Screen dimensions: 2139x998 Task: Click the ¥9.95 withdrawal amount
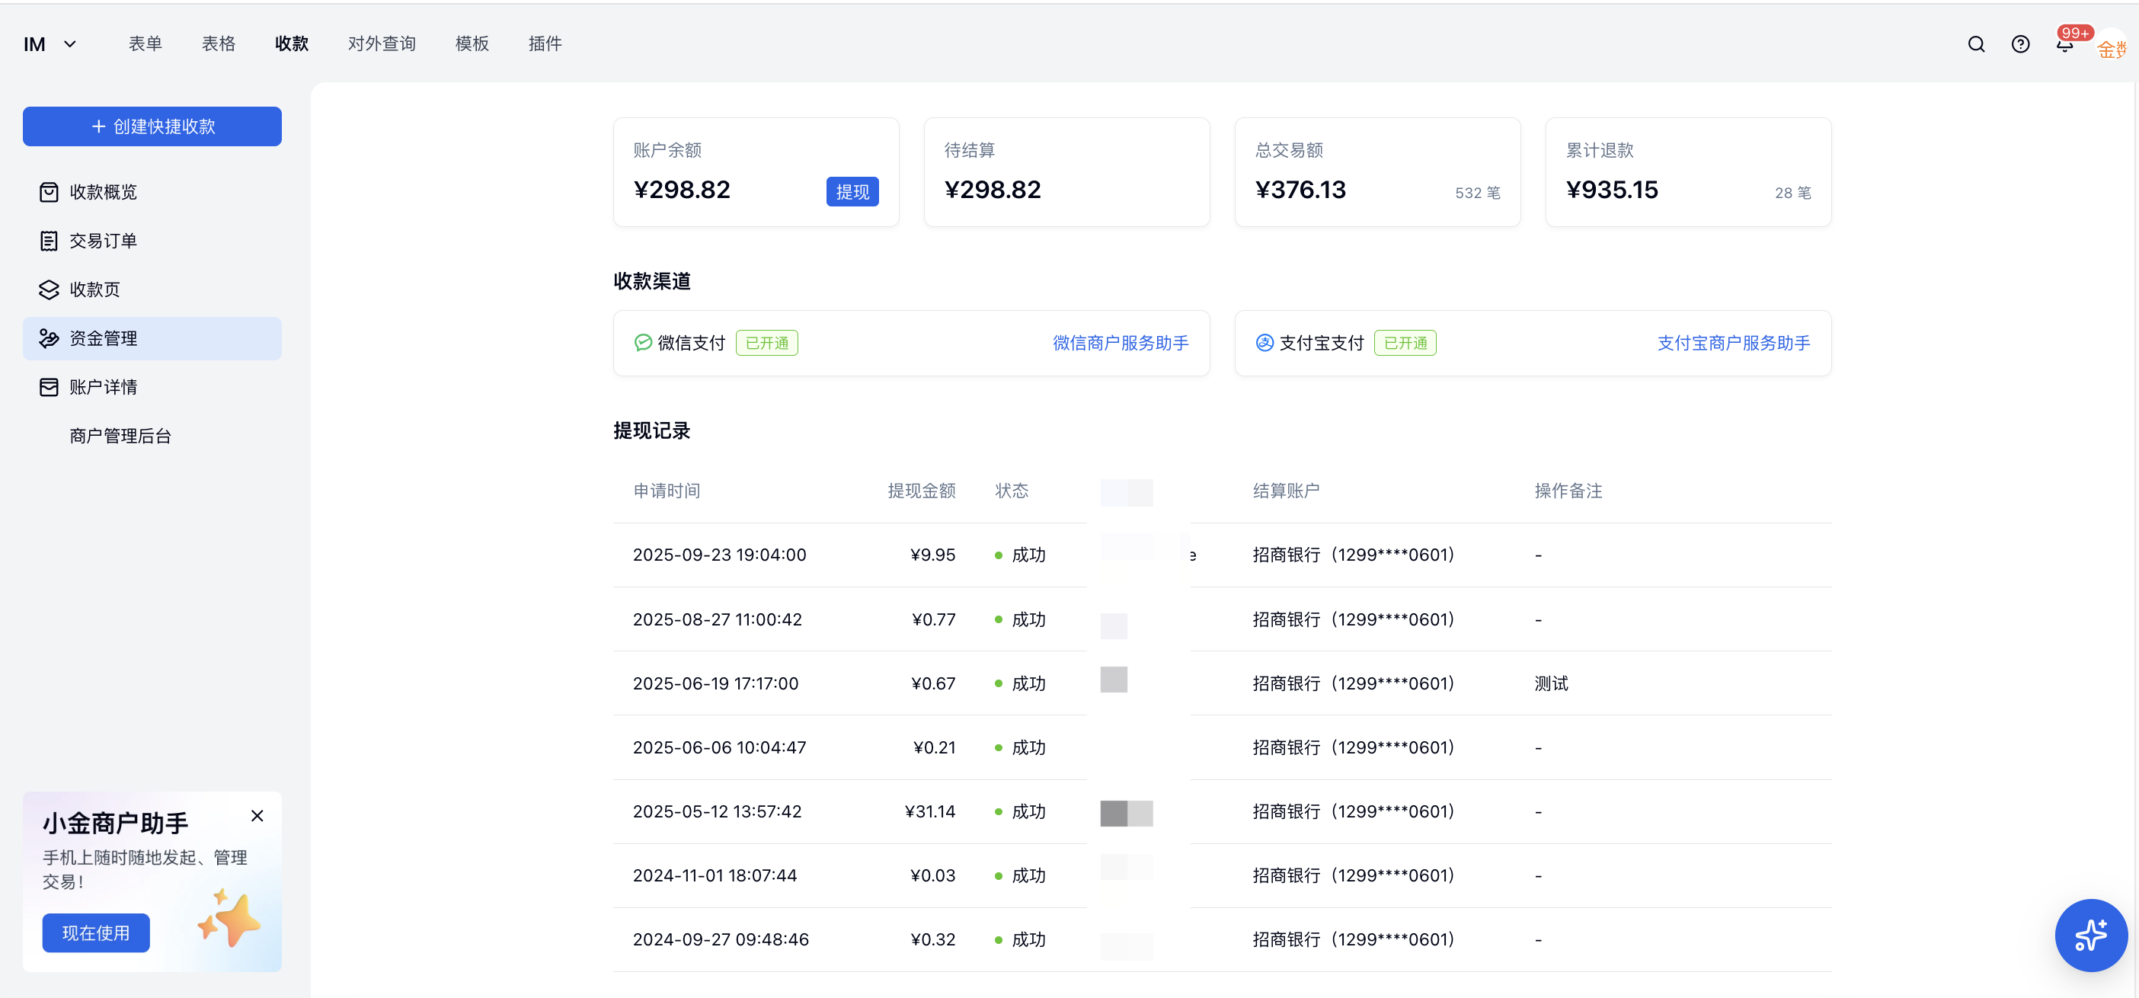pyautogui.click(x=932, y=555)
